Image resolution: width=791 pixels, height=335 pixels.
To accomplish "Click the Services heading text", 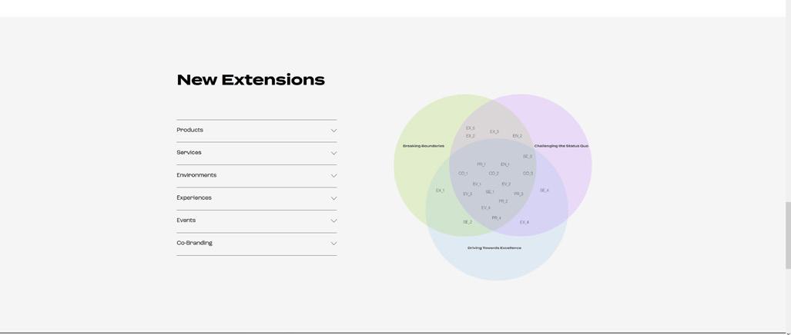I will [189, 152].
